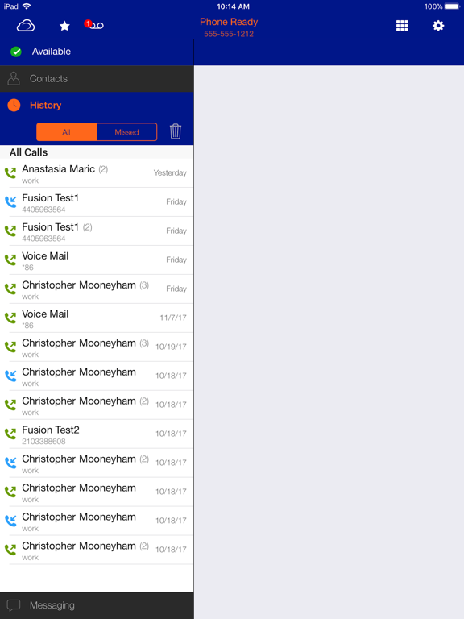This screenshot has width=464, height=619.
Task: Tap the 11/7/17 date label
Action: [x=173, y=318]
